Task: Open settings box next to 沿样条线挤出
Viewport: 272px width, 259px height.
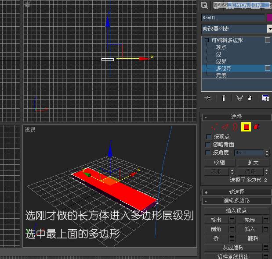Action: click(266, 256)
